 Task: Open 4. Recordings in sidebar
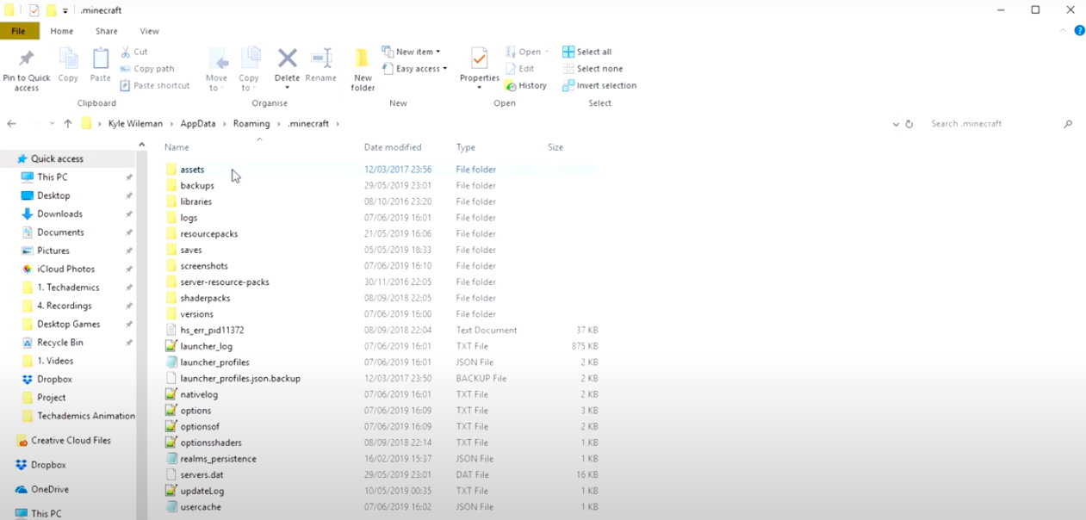64,306
